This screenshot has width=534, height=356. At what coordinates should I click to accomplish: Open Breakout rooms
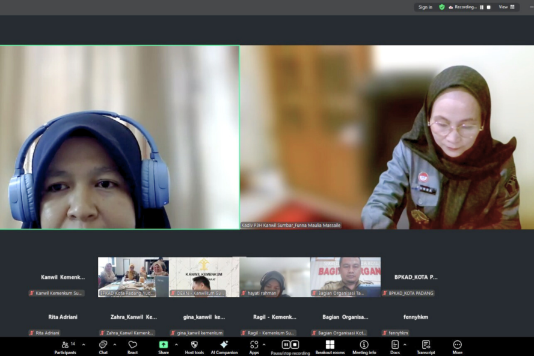click(x=330, y=346)
